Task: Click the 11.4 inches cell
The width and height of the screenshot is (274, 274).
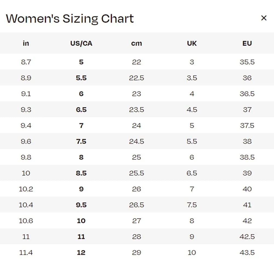Action: 26,253
